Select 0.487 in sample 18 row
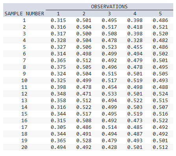Image resolution: width=176 pixels, height=156 pixels. (x=135, y=134)
